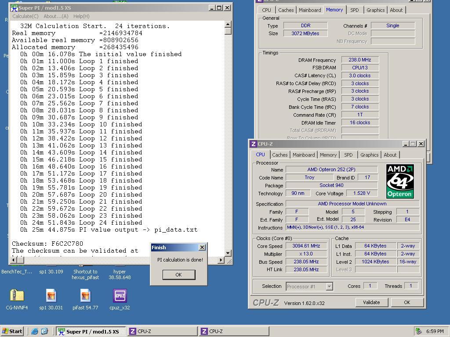Select CPU tab in back CPU-Z window
The height and width of the screenshot is (337, 450).
266,10
